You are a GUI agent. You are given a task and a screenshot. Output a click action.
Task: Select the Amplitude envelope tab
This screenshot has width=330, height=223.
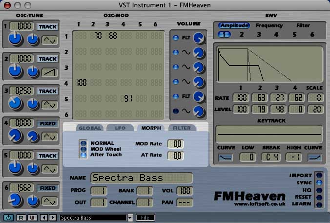point(234,25)
